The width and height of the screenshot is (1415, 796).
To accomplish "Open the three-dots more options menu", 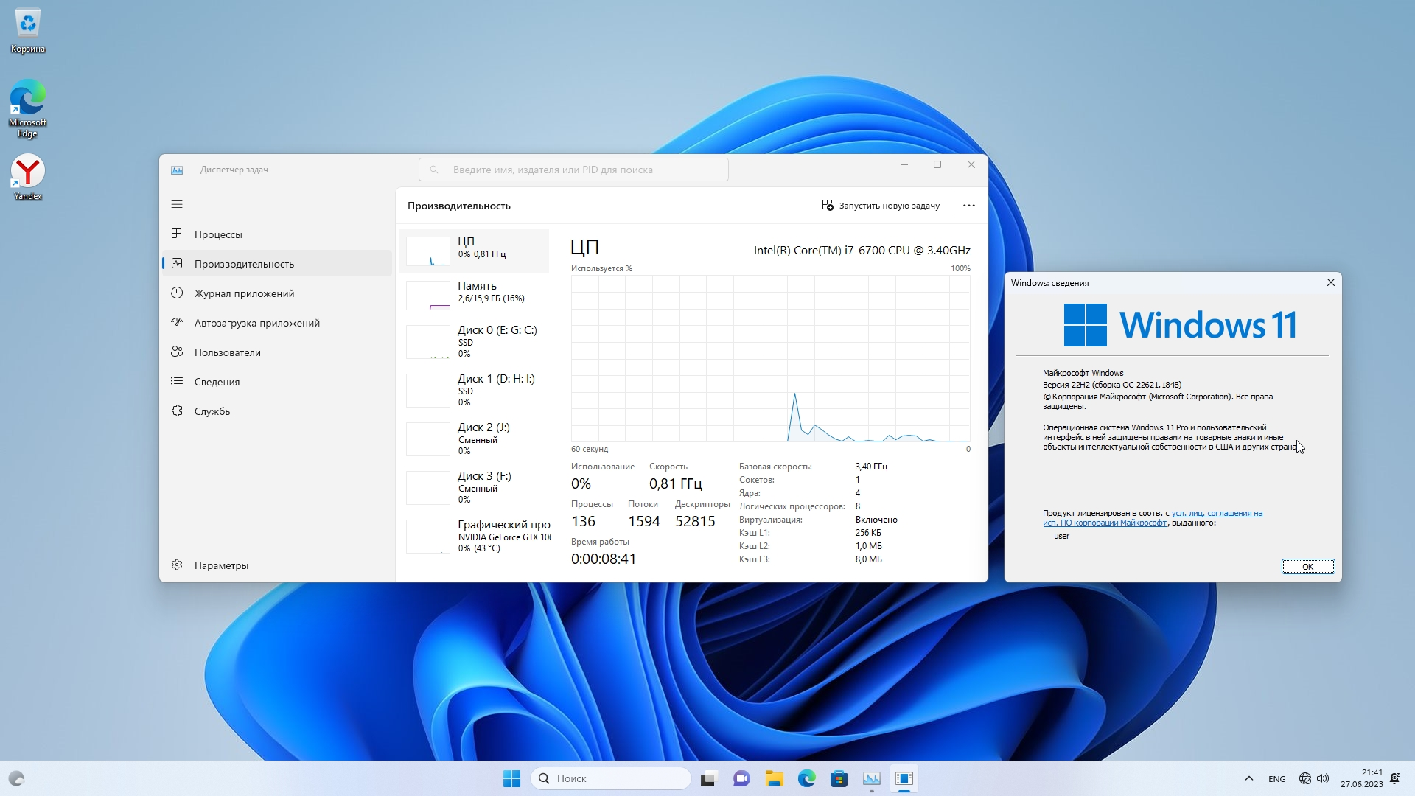I will [x=968, y=206].
